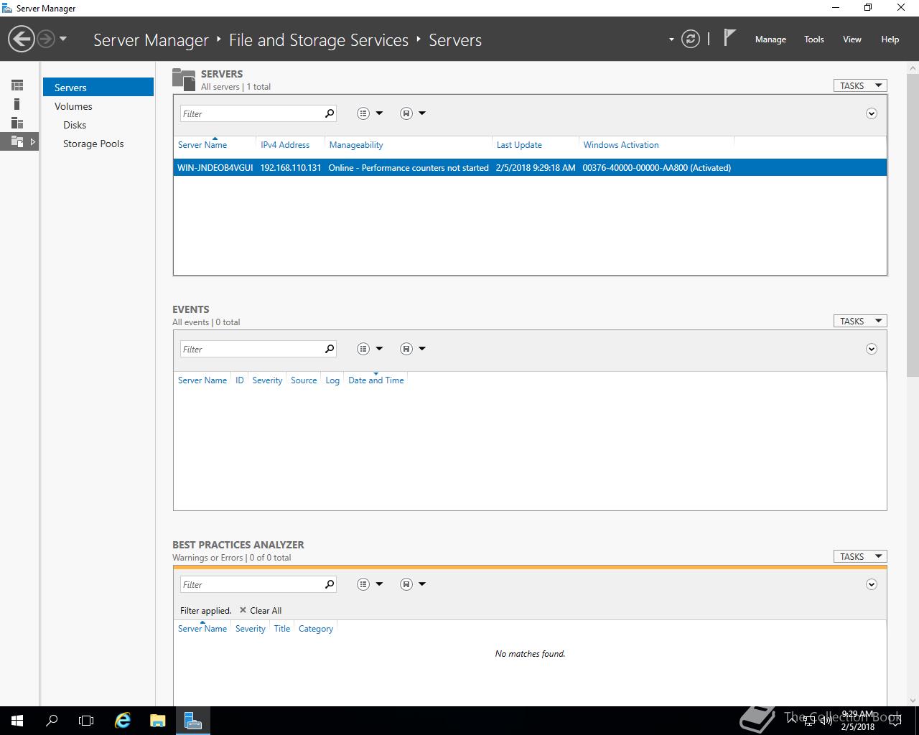Sort events by Severity column
919x735 pixels.
click(267, 380)
